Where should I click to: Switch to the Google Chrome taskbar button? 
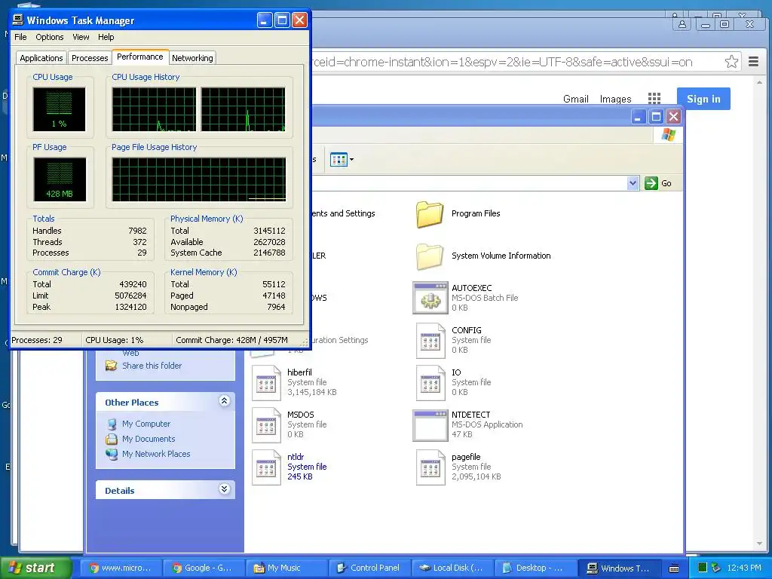(202, 568)
